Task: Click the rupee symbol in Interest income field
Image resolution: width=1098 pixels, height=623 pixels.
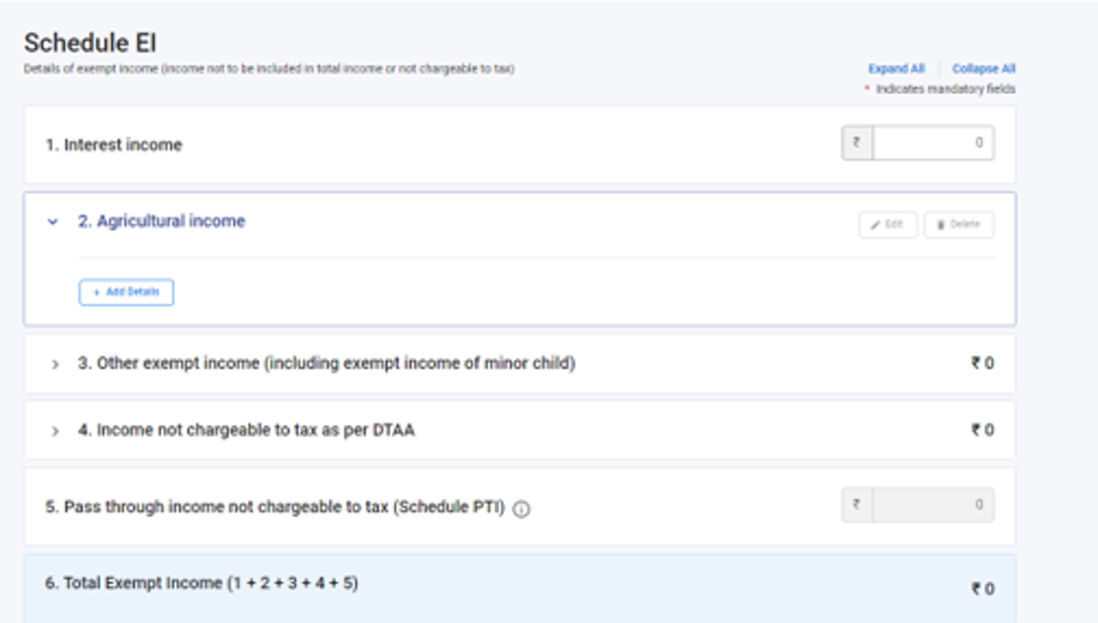Action: (x=856, y=142)
